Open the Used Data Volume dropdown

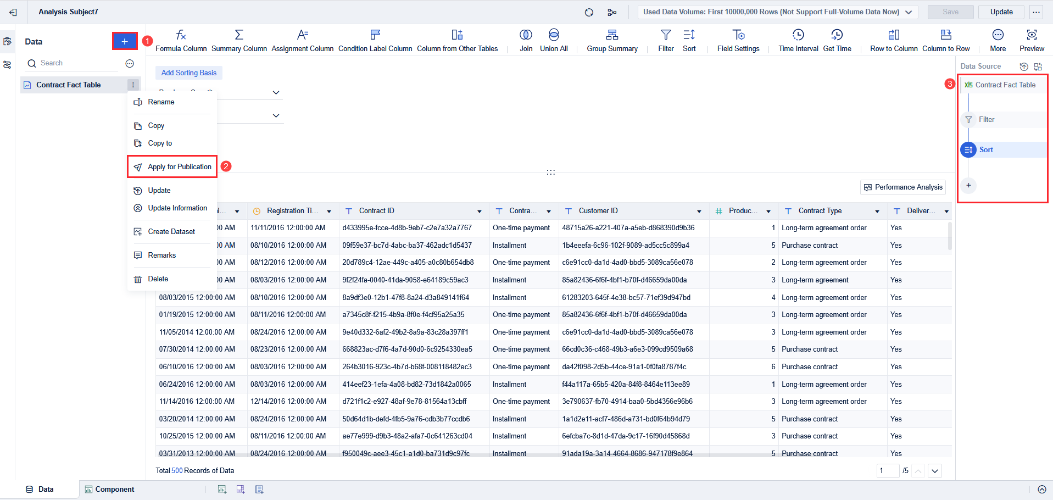point(778,12)
